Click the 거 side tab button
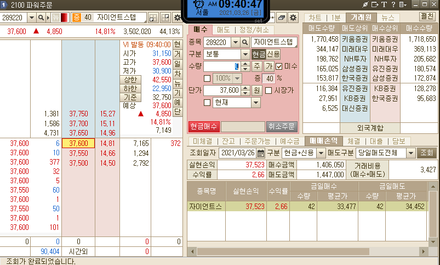This screenshot has width=440, height=265. pos(178,54)
